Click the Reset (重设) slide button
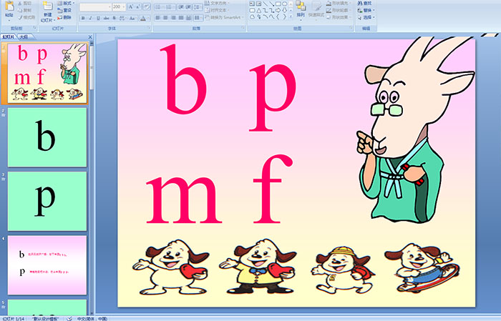The height and width of the screenshot is (321, 501). point(65,11)
